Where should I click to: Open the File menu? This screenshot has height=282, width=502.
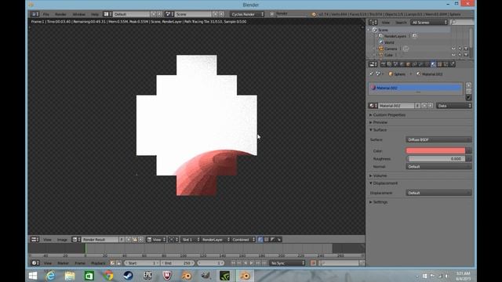click(x=46, y=14)
